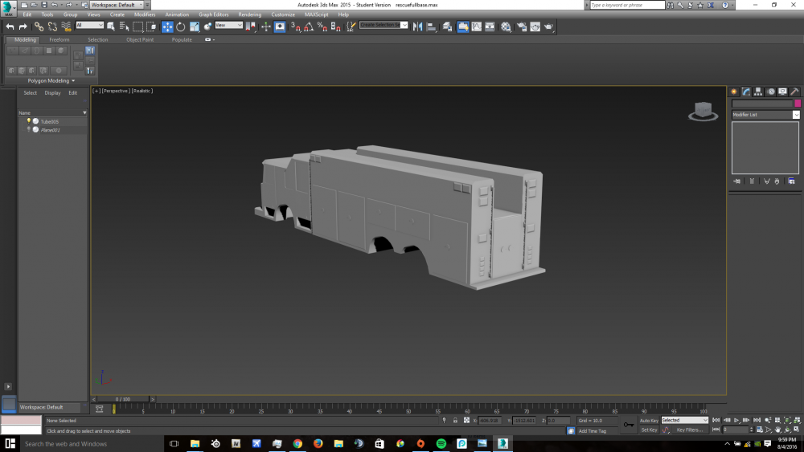Open the Create tab in command panel
This screenshot has height=452, width=804.
(733, 92)
